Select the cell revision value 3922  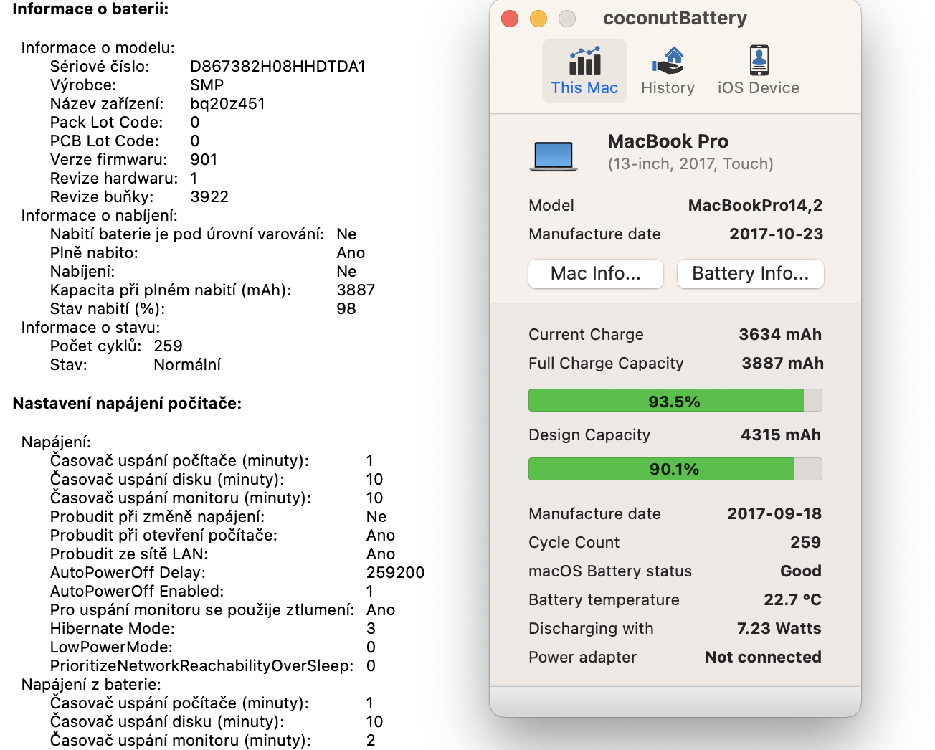pos(209,197)
